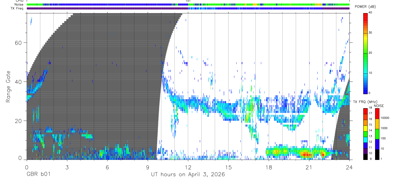Click the 15 hour tick on the UT axis
393x181 pixels.
point(228,167)
